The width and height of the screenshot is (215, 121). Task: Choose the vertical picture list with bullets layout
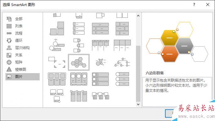[100, 79]
